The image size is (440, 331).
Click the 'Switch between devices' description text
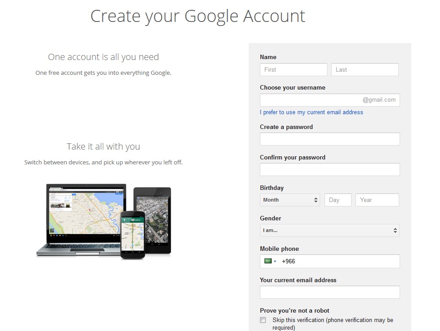pyautogui.click(x=103, y=163)
